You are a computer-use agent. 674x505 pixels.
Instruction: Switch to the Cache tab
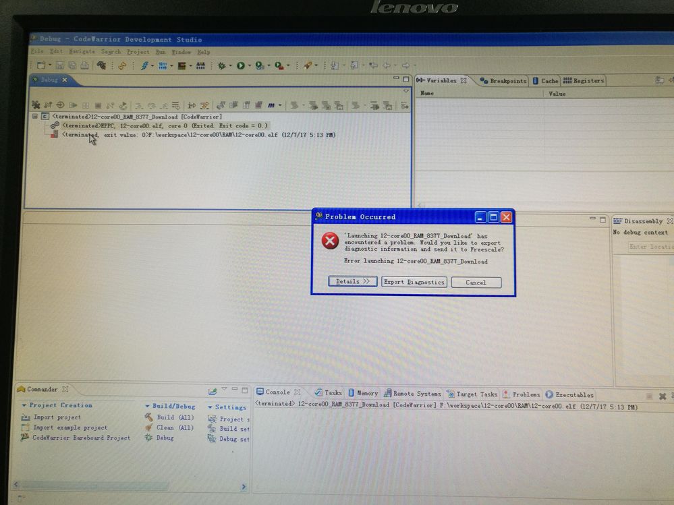[x=546, y=81]
